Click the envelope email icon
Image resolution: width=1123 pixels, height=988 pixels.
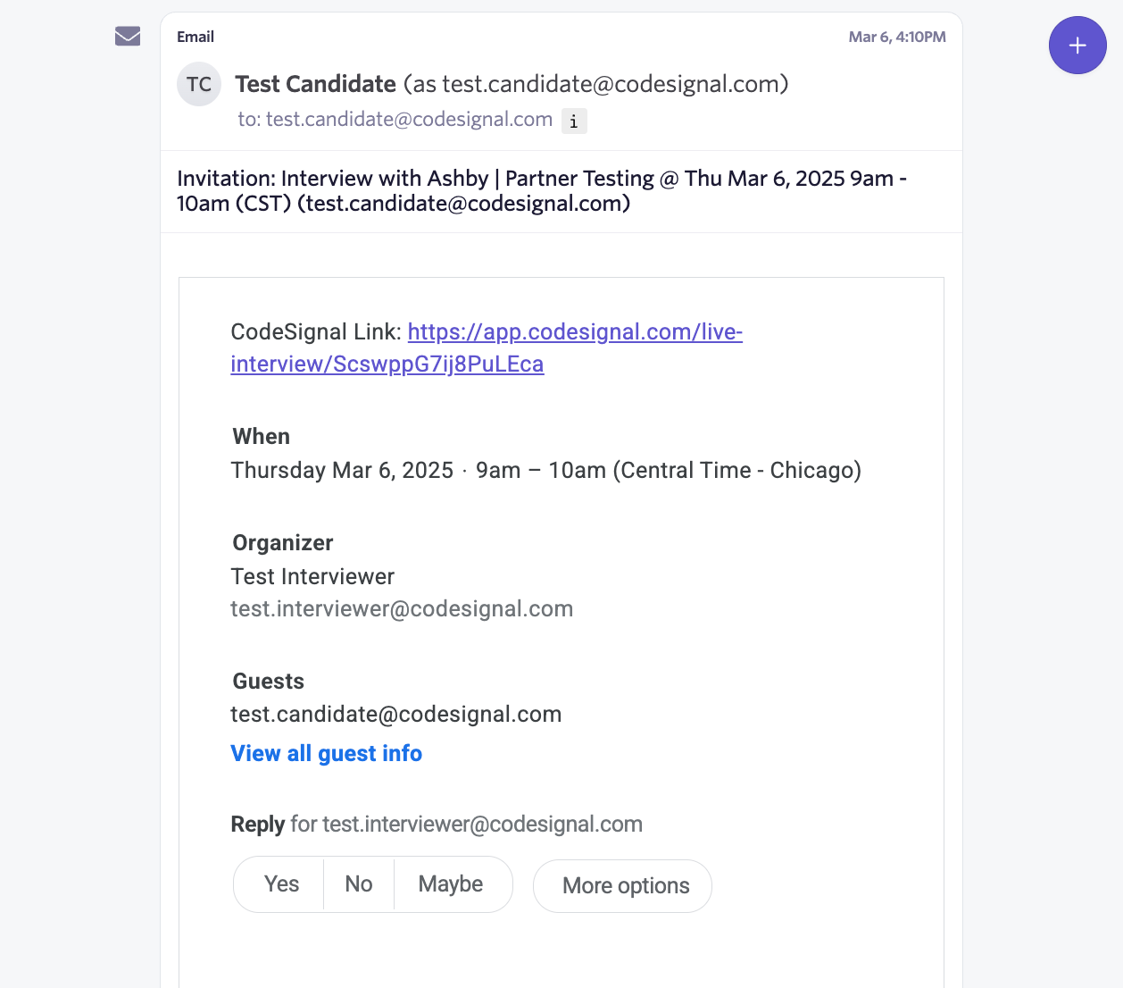(128, 37)
